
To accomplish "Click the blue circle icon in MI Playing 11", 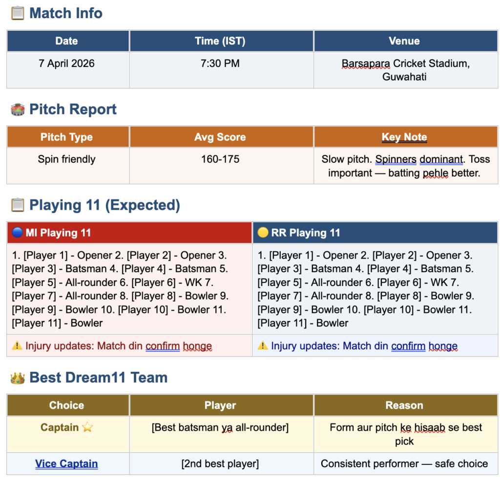I will (x=17, y=232).
